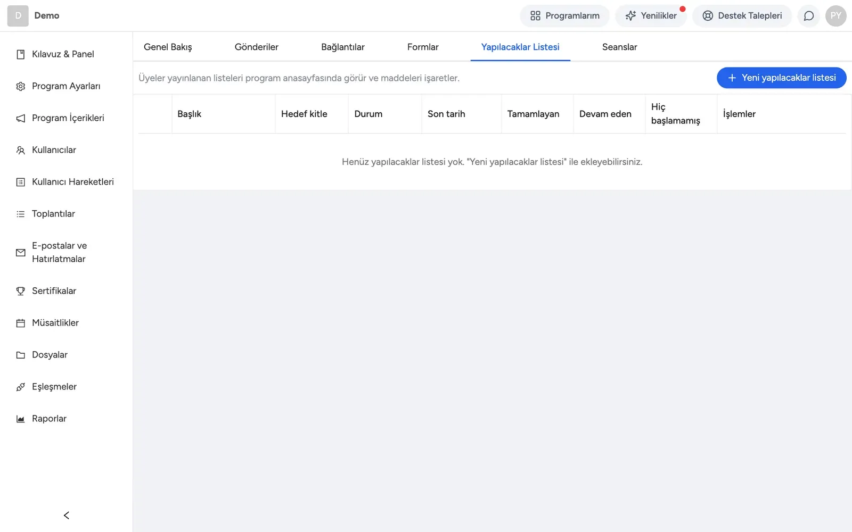Select the Yapılacaklar Listesi tab
The width and height of the screenshot is (852, 532).
click(520, 47)
